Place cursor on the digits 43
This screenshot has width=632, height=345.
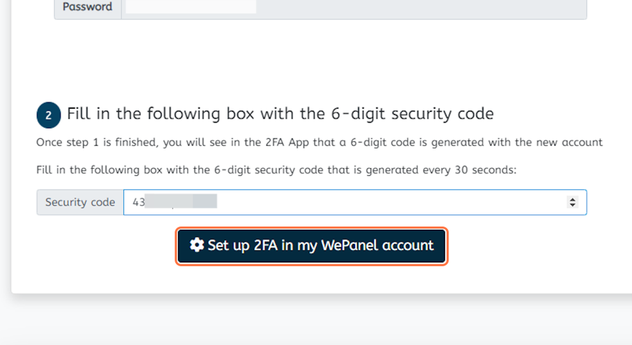tap(139, 202)
